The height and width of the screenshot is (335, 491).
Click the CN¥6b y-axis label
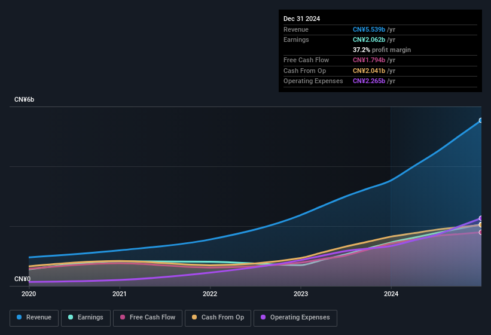[24, 99]
